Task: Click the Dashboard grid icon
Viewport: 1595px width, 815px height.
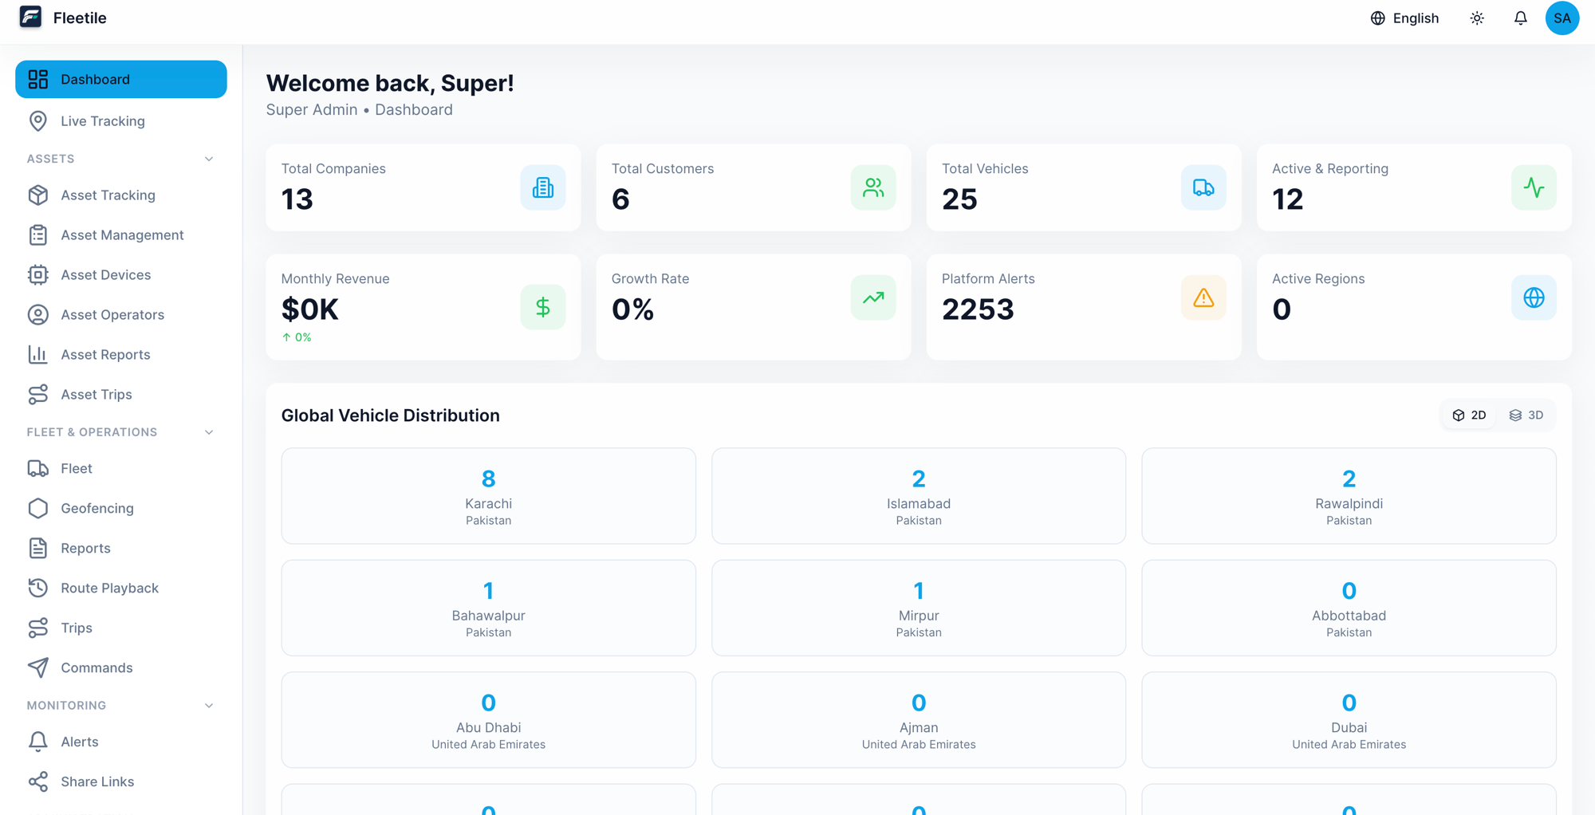Action: 38,79
